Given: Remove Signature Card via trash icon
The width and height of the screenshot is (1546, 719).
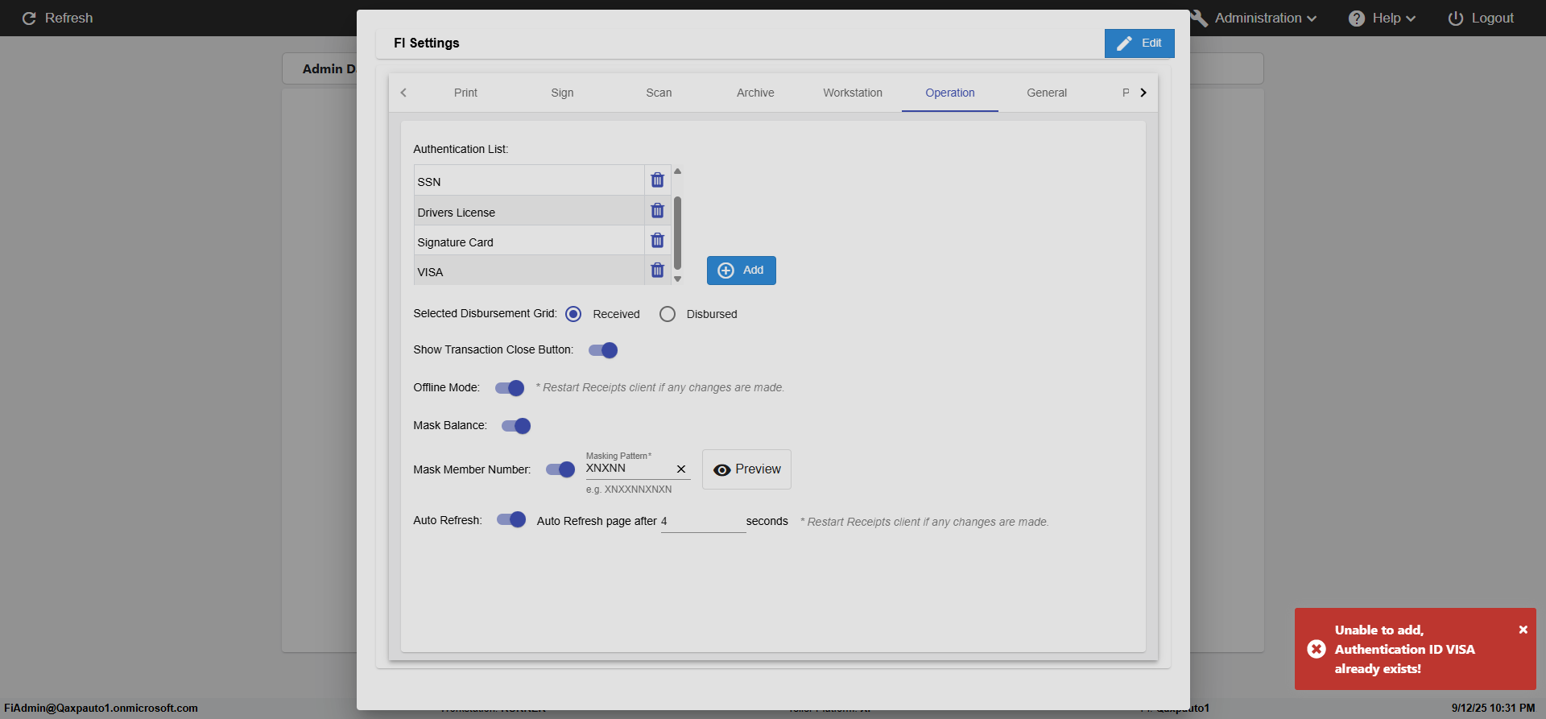Looking at the screenshot, I should coord(657,241).
